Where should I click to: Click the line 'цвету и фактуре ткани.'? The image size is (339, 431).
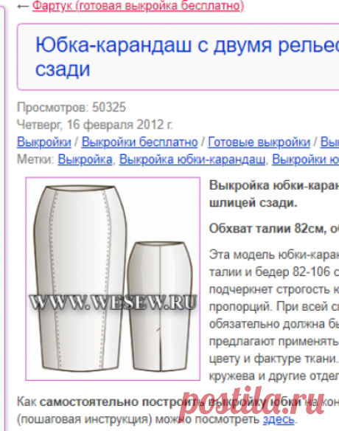click(x=273, y=359)
